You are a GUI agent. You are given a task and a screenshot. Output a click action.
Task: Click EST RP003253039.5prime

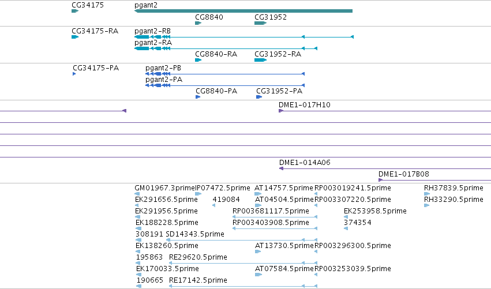(353, 269)
